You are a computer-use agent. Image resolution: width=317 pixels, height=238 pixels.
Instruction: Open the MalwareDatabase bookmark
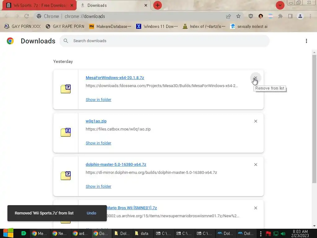click(110, 26)
